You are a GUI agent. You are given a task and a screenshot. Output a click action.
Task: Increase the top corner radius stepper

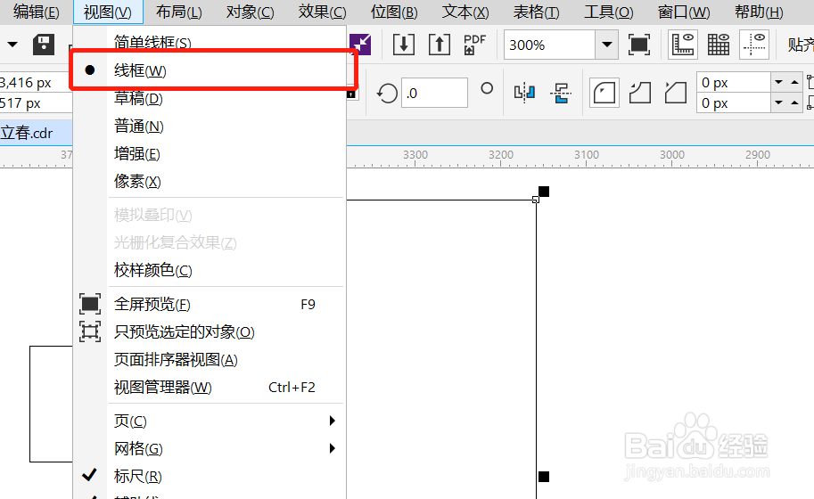[794, 82]
